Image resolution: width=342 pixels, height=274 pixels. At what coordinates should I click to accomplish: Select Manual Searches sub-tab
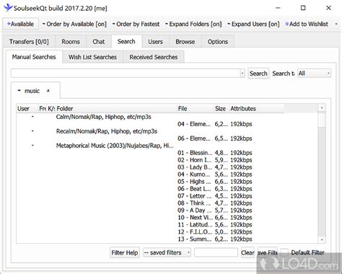tap(34, 57)
